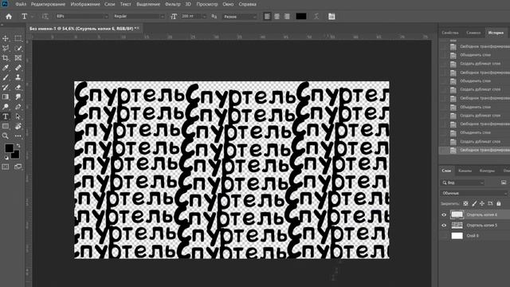Open the Изображение menu
This screenshot has width=510, height=287.
(85, 4)
